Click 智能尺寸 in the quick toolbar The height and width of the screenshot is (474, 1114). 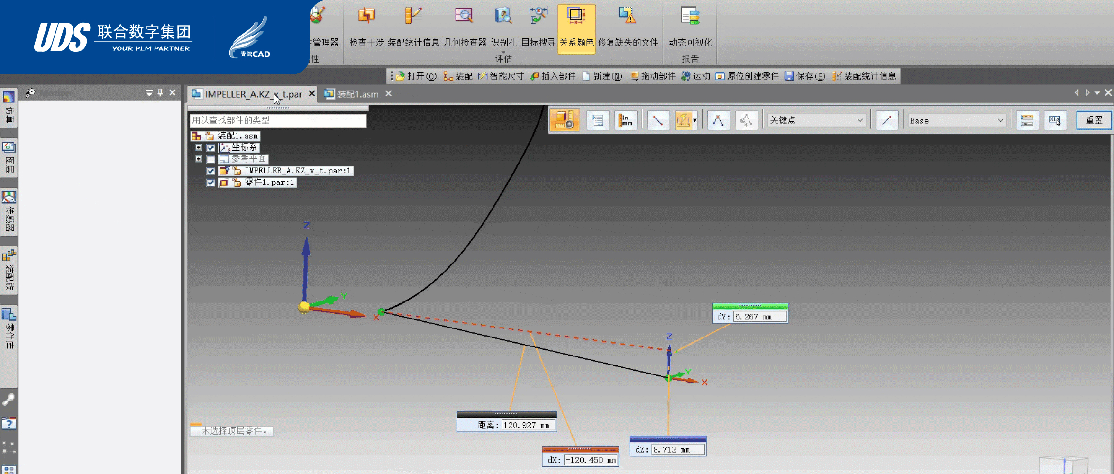point(501,76)
